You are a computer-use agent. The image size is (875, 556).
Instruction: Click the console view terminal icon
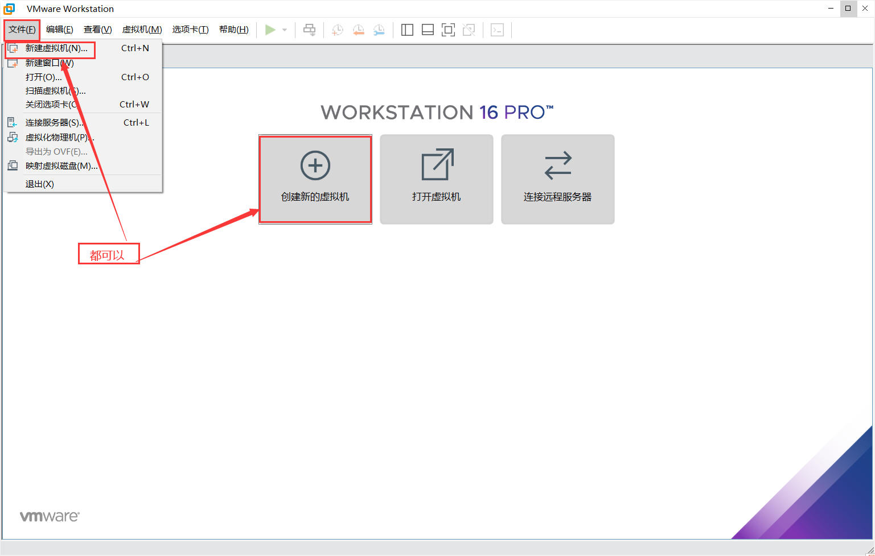tap(497, 30)
